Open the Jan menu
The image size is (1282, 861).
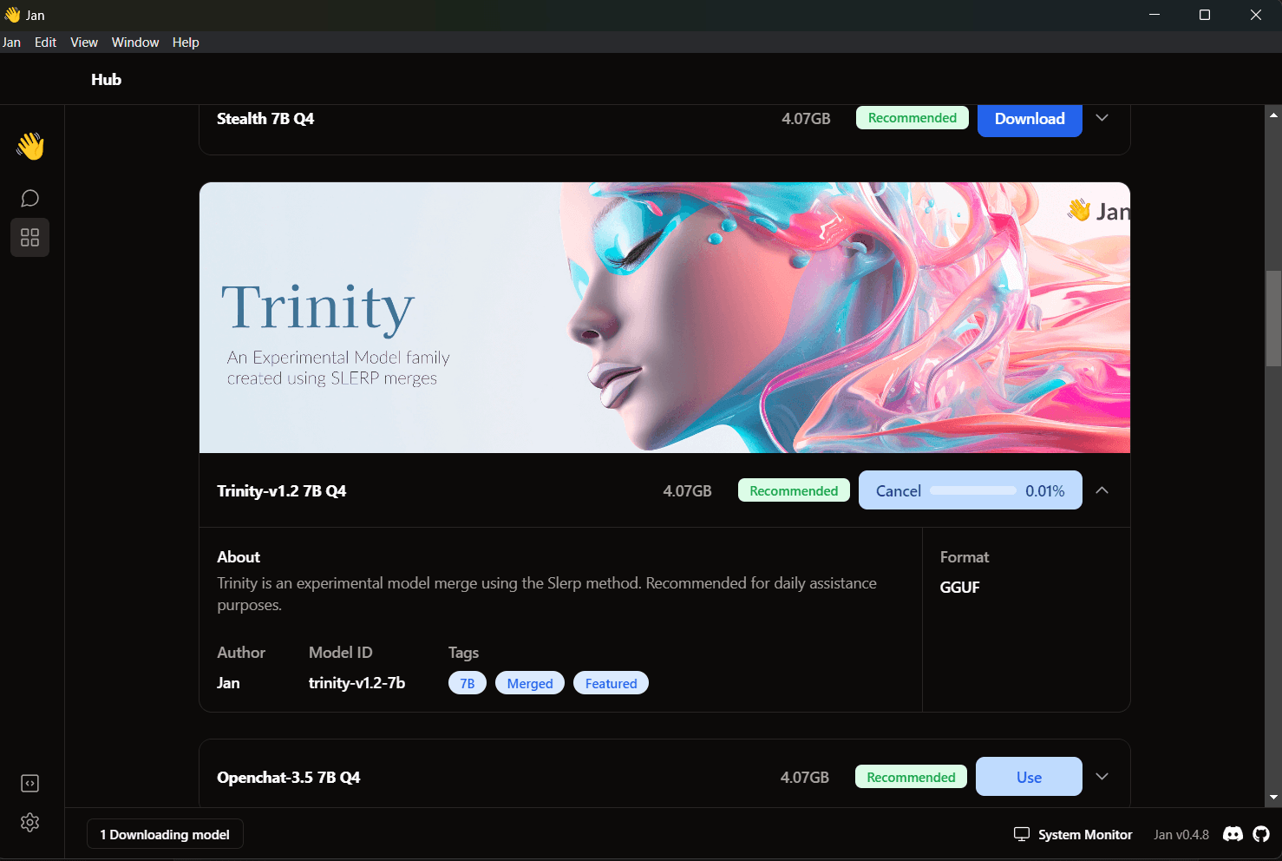(x=11, y=43)
